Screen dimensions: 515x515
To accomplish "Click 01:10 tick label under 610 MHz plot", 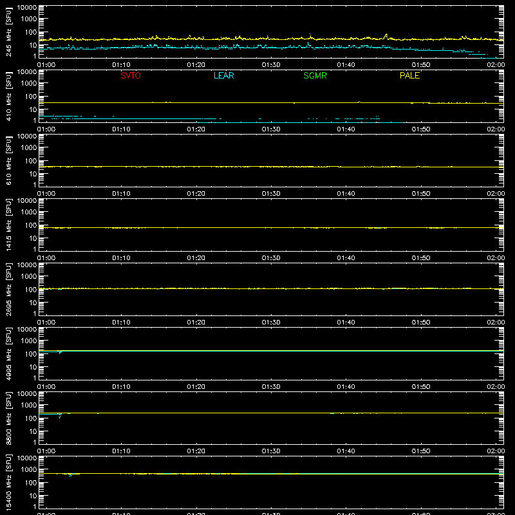I will [x=121, y=194].
